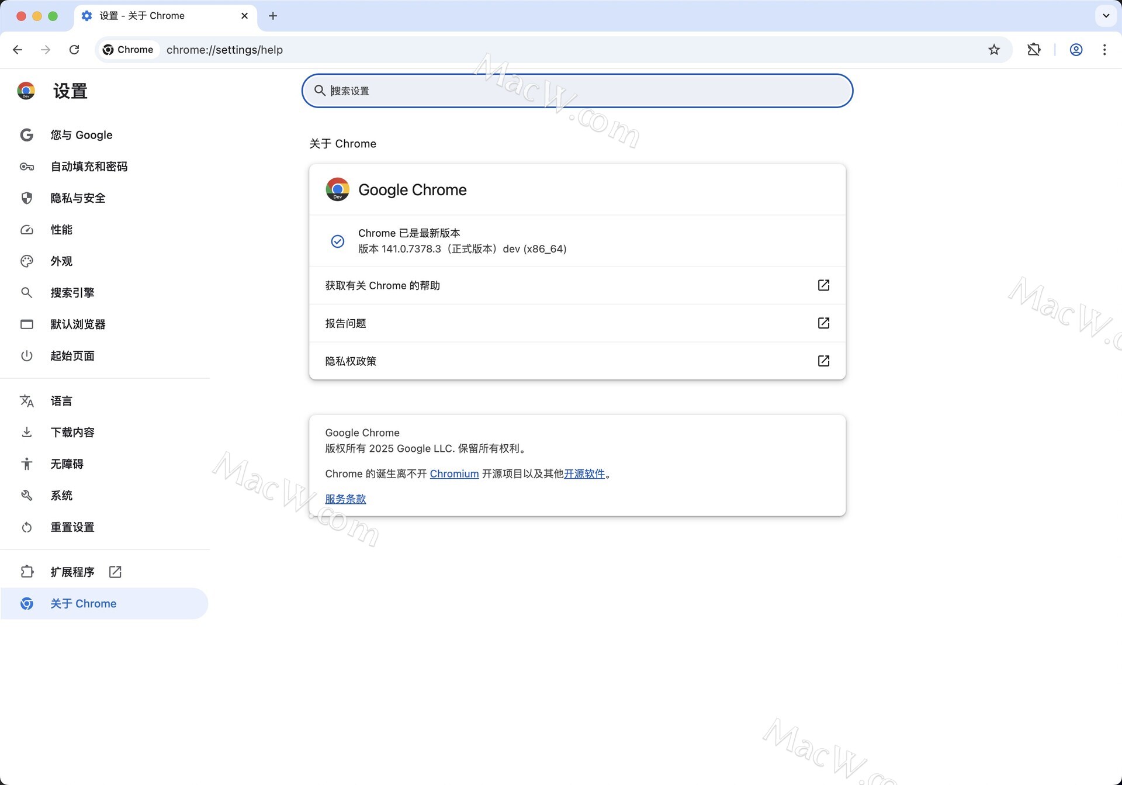
Task: Select 关于 Chrome in sidebar
Action: (104, 603)
